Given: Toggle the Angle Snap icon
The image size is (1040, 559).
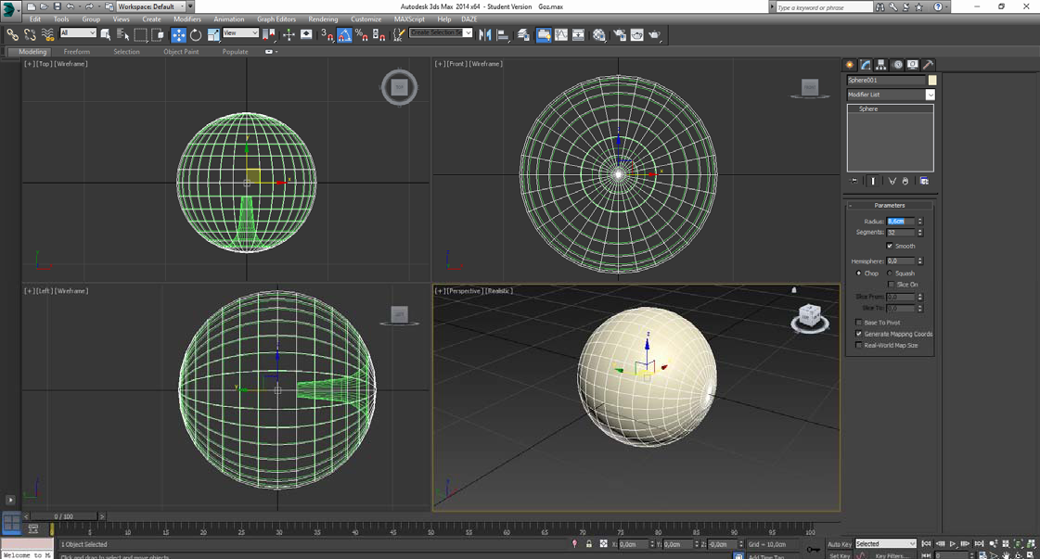Looking at the screenshot, I should point(344,35).
